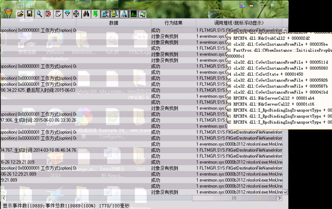Click the scrollbar up arrow
The image size is (332, 209).
285,30
